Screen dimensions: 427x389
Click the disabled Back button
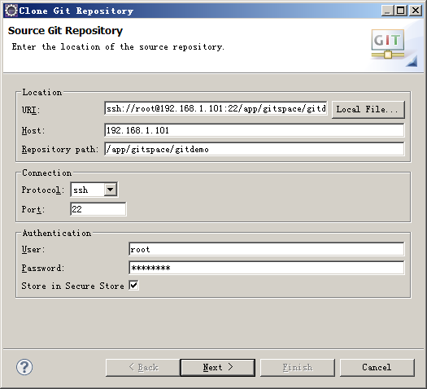(x=143, y=368)
